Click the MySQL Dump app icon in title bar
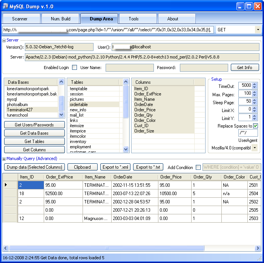Viewport: 264px width, 263px height. coord(5,6)
